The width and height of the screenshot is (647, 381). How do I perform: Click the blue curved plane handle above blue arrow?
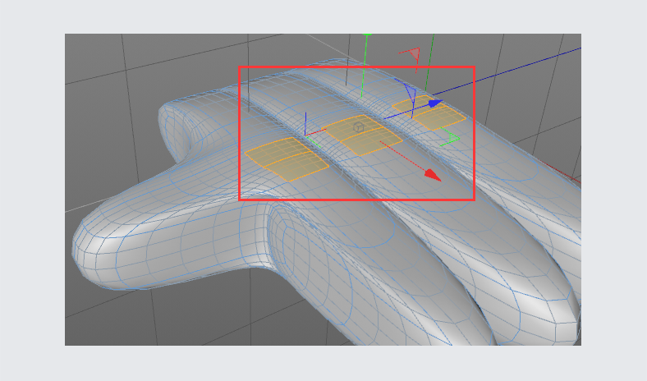408,92
